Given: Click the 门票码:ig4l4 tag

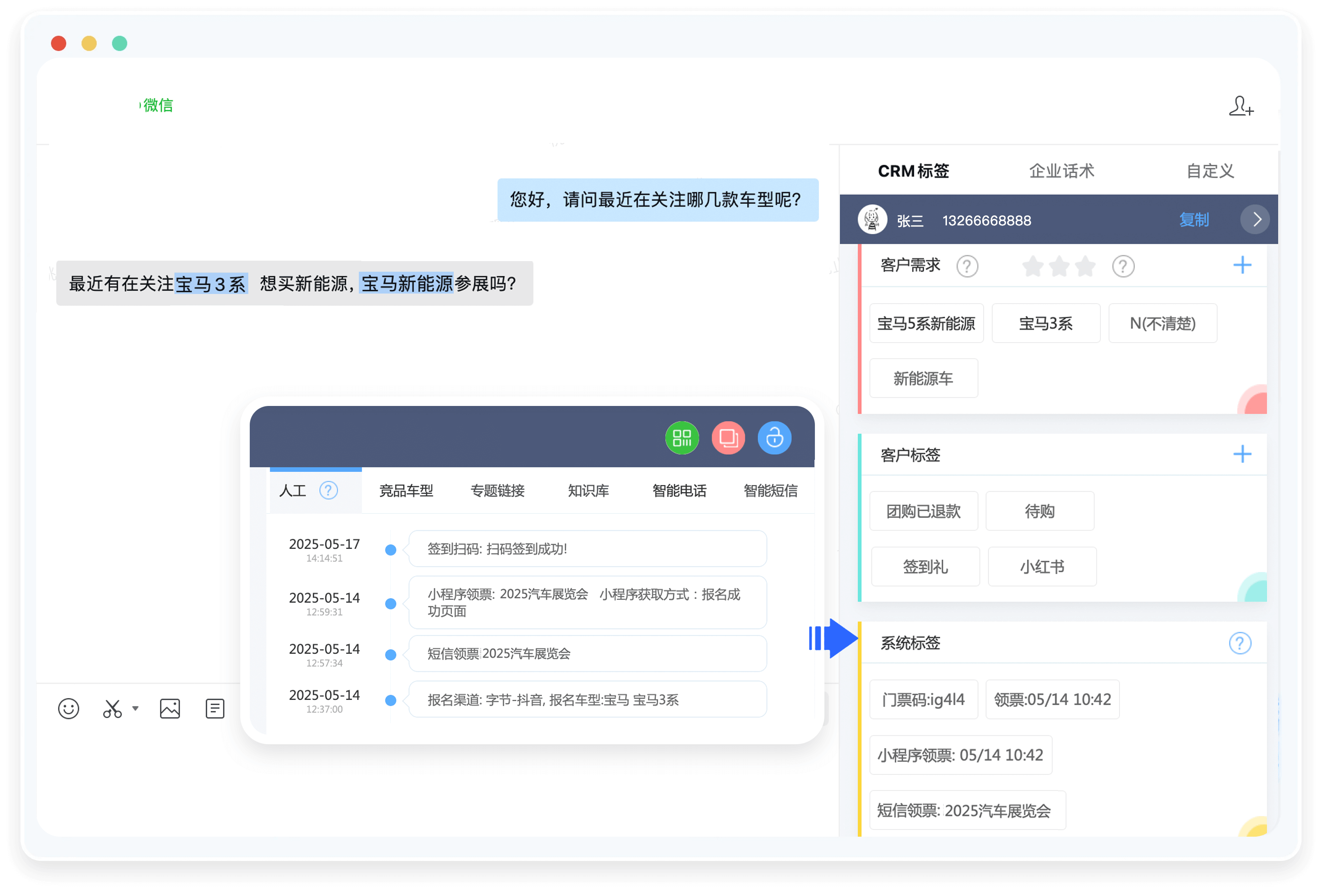Looking at the screenshot, I should click(x=923, y=699).
